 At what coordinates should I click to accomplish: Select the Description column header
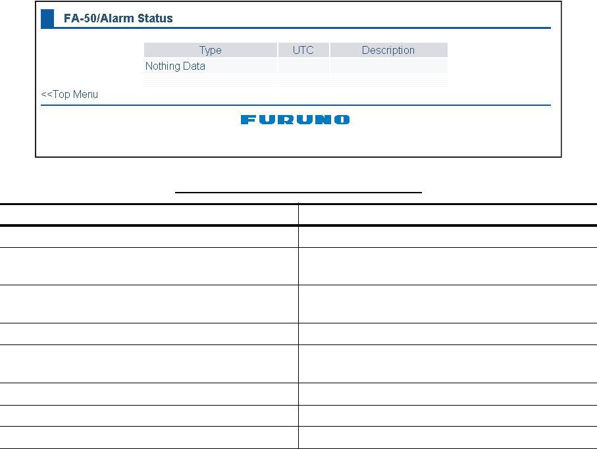click(389, 50)
